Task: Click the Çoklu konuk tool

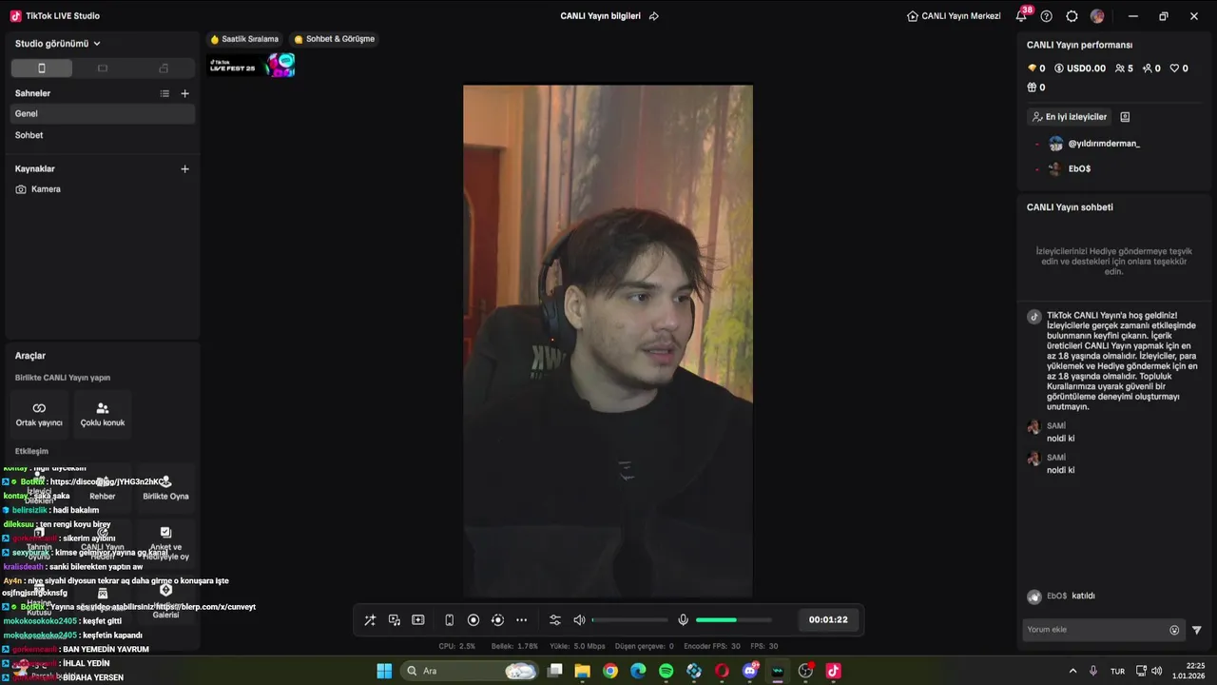Action: coord(103,414)
